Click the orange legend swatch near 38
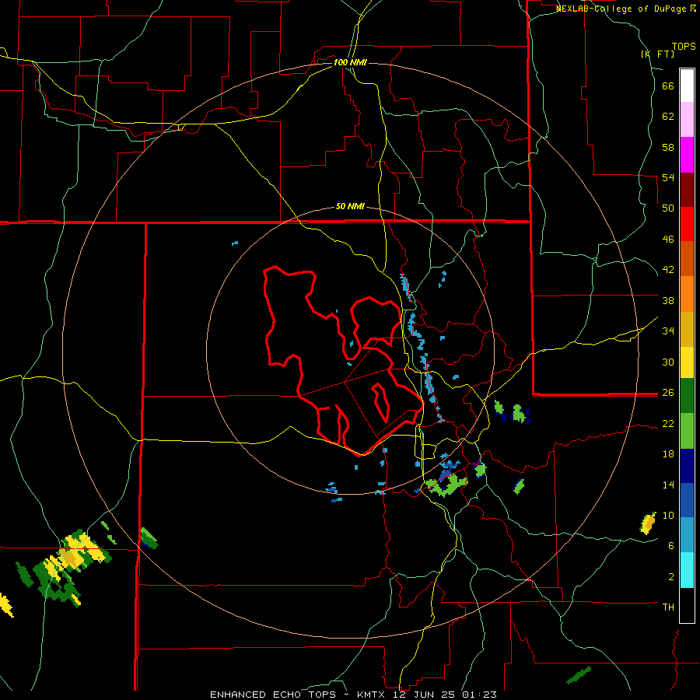The width and height of the screenshot is (700, 700). (687, 294)
